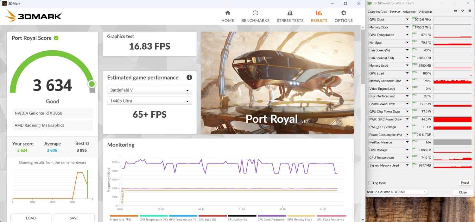Open the BENCHMARKS gauge section
Viewport: 475px width, 222px height.
pyautogui.click(x=255, y=16)
